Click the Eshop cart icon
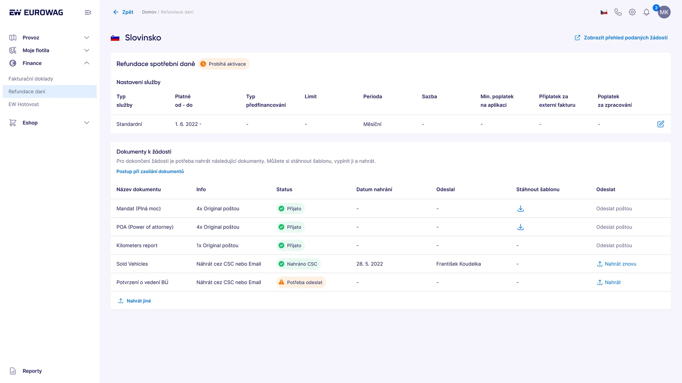Image resolution: width=682 pixels, height=383 pixels. click(x=13, y=123)
